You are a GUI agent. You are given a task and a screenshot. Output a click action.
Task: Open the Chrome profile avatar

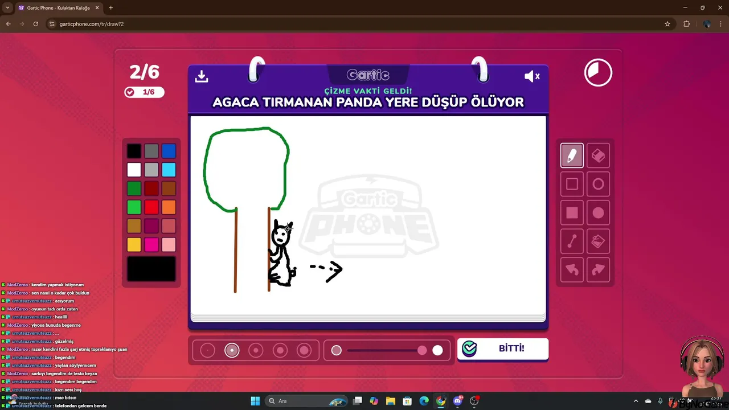707,24
